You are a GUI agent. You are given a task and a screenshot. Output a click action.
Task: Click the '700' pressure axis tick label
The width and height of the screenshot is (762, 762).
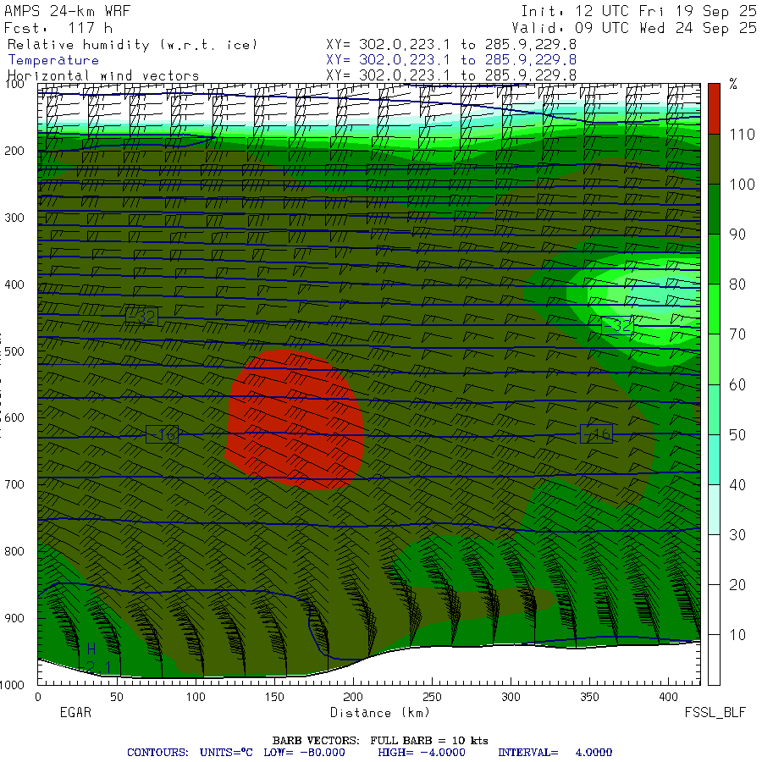(14, 484)
